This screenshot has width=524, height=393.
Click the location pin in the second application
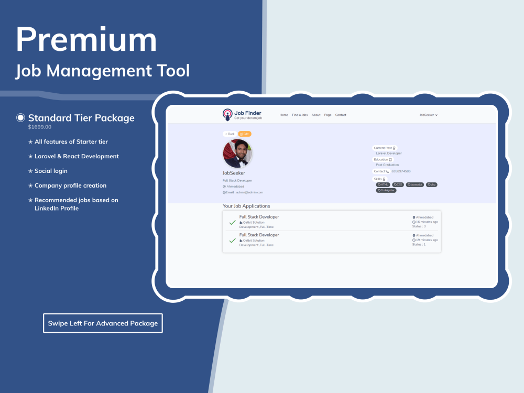pos(414,236)
